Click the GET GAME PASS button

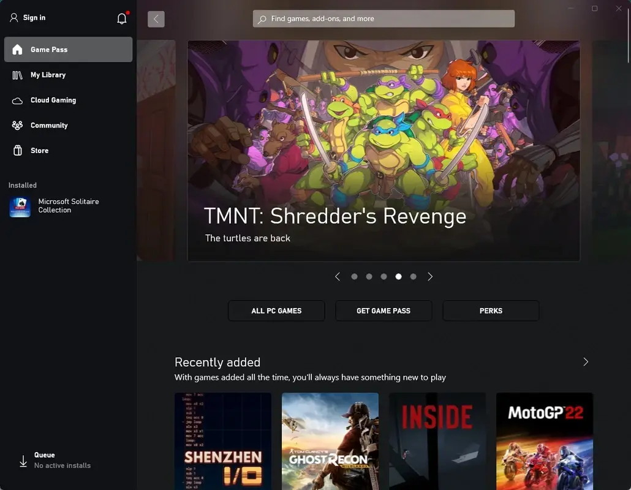[x=384, y=311]
